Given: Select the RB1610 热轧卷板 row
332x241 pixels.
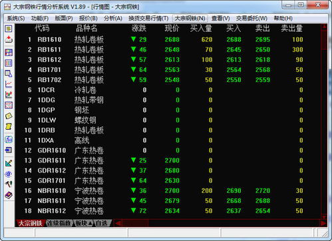Looking at the screenshot, I should tap(168, 39).
